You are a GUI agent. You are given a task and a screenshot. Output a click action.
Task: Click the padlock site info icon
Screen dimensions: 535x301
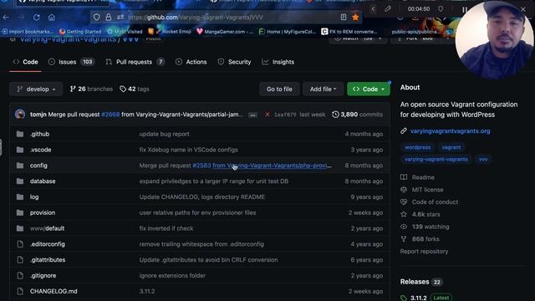(x=108, y=17)
